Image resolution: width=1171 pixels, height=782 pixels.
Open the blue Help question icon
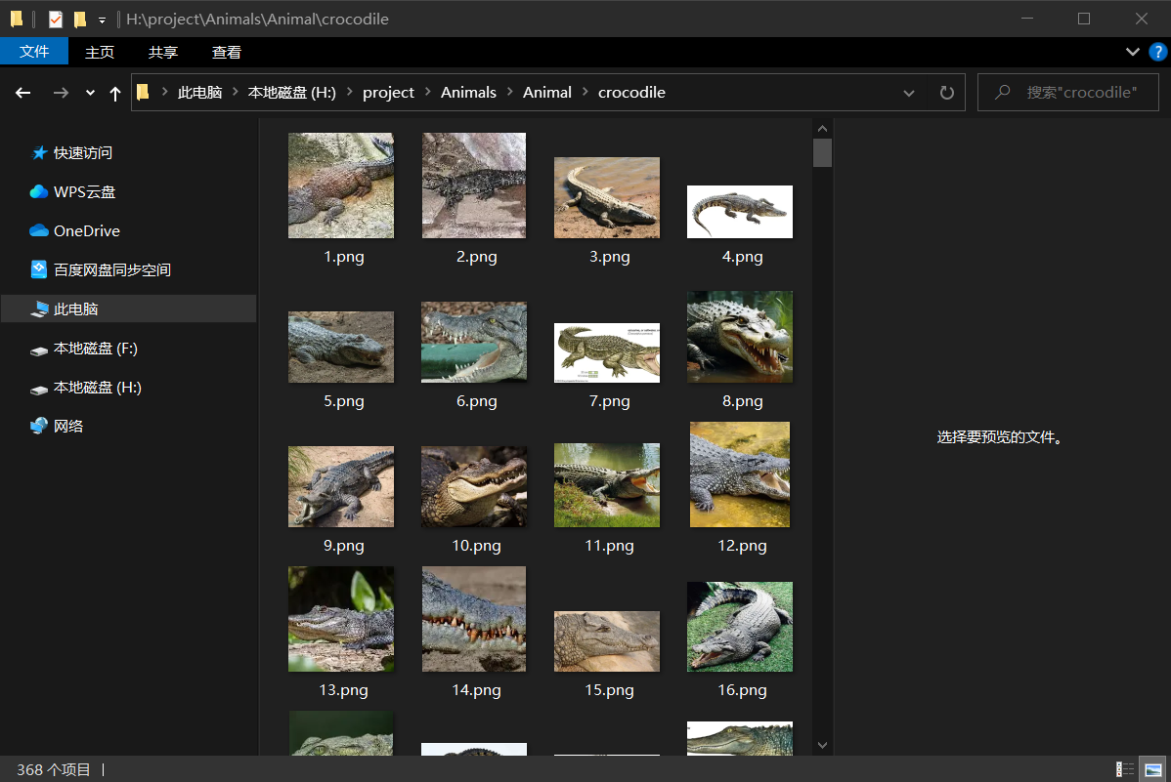tap(1157, 52)
